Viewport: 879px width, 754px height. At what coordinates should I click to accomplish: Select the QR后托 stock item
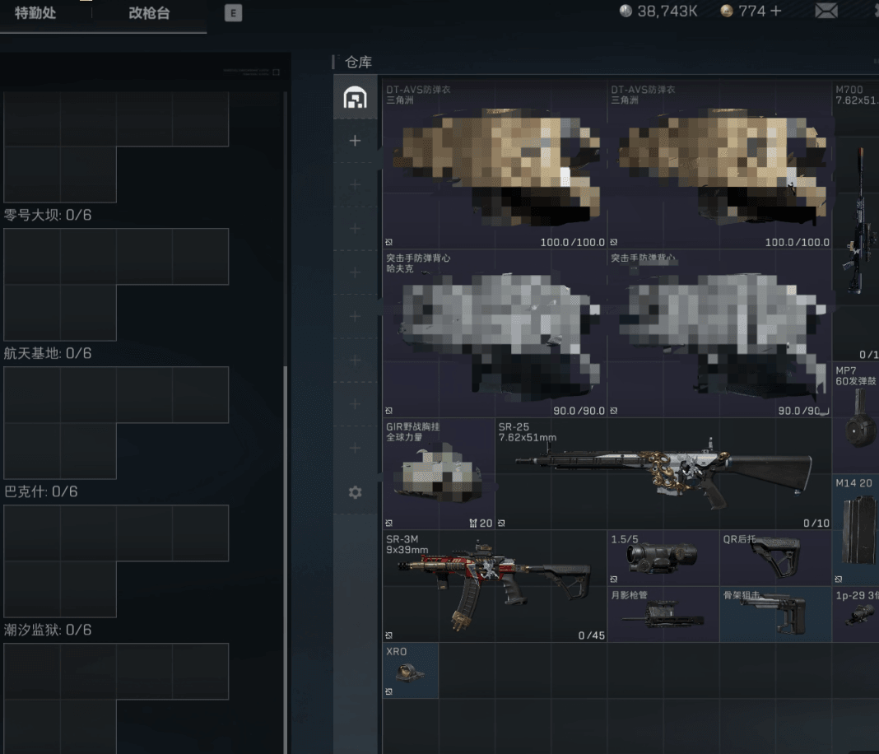(x=774, y=557)
